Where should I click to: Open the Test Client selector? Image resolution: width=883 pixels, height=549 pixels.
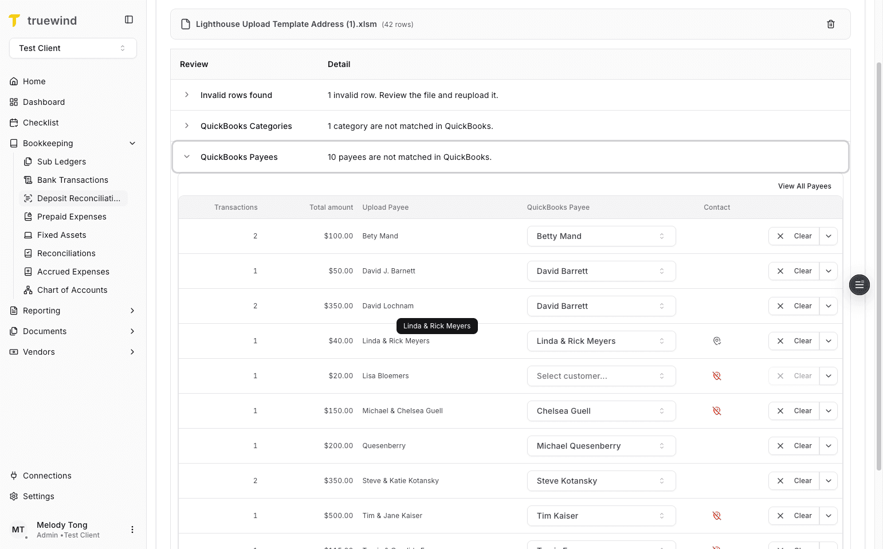tap(72, 48)
